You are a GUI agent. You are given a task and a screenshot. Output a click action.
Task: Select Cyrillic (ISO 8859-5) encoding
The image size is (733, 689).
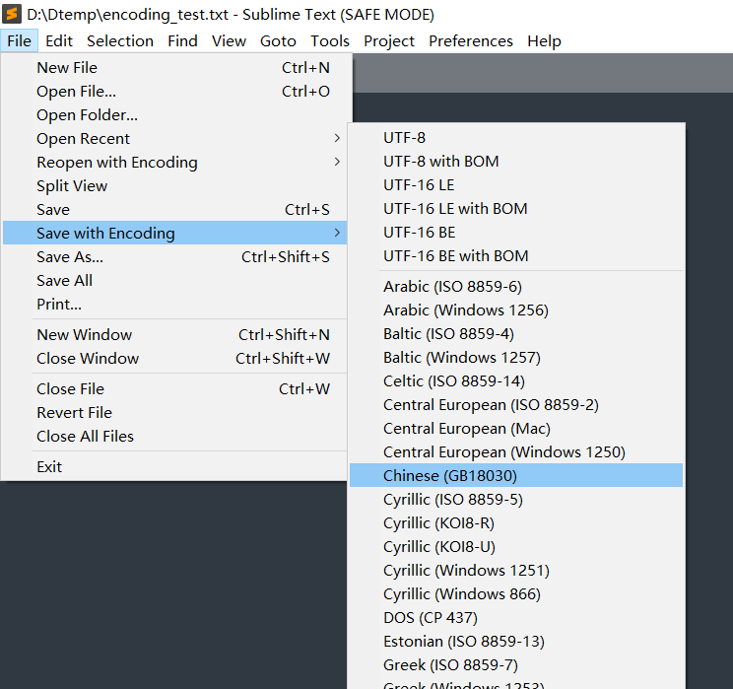click(x=516, y=500)
